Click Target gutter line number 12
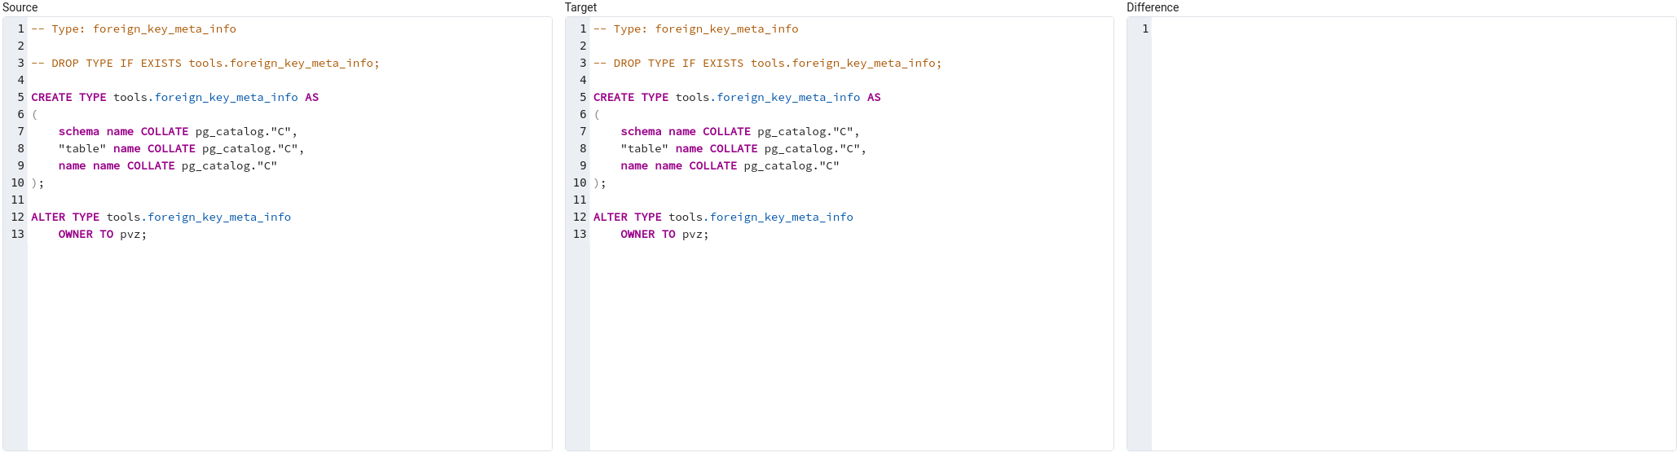The width and height of the screenshot is (1680, 457). click(x=580, y=217)
